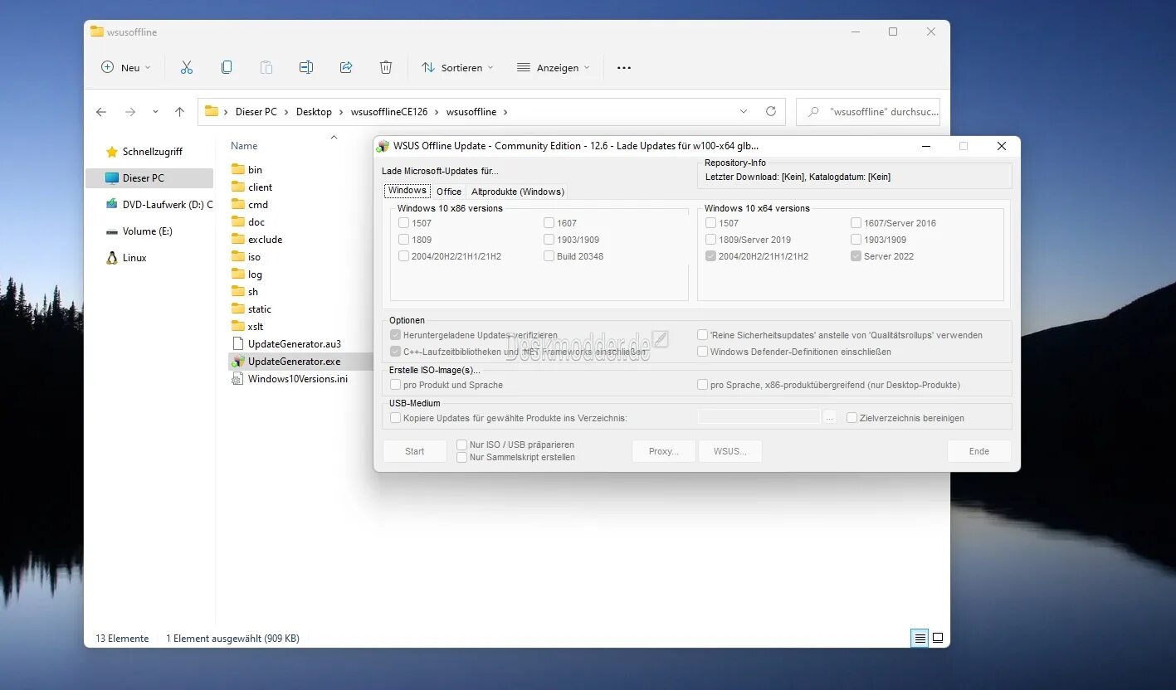
Task: Open Volume (E:) in sidebar
Action: tap(147, 231)
